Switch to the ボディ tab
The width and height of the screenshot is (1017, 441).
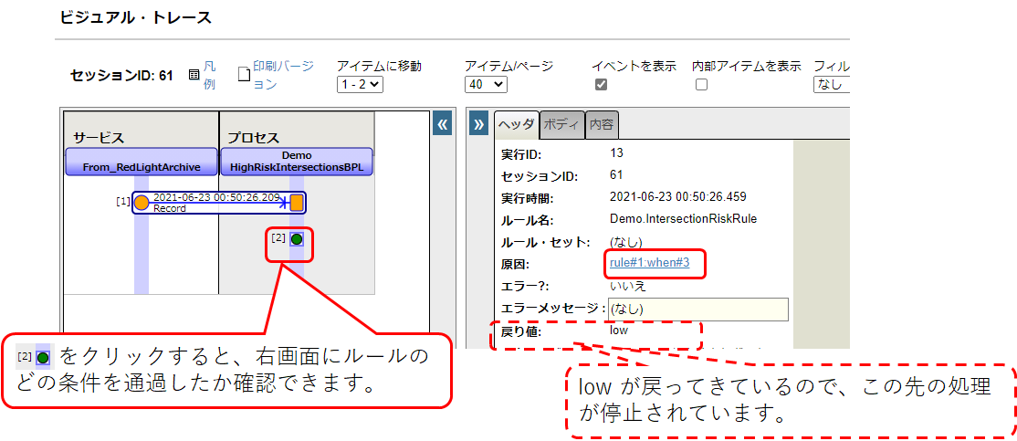(562, 124)
